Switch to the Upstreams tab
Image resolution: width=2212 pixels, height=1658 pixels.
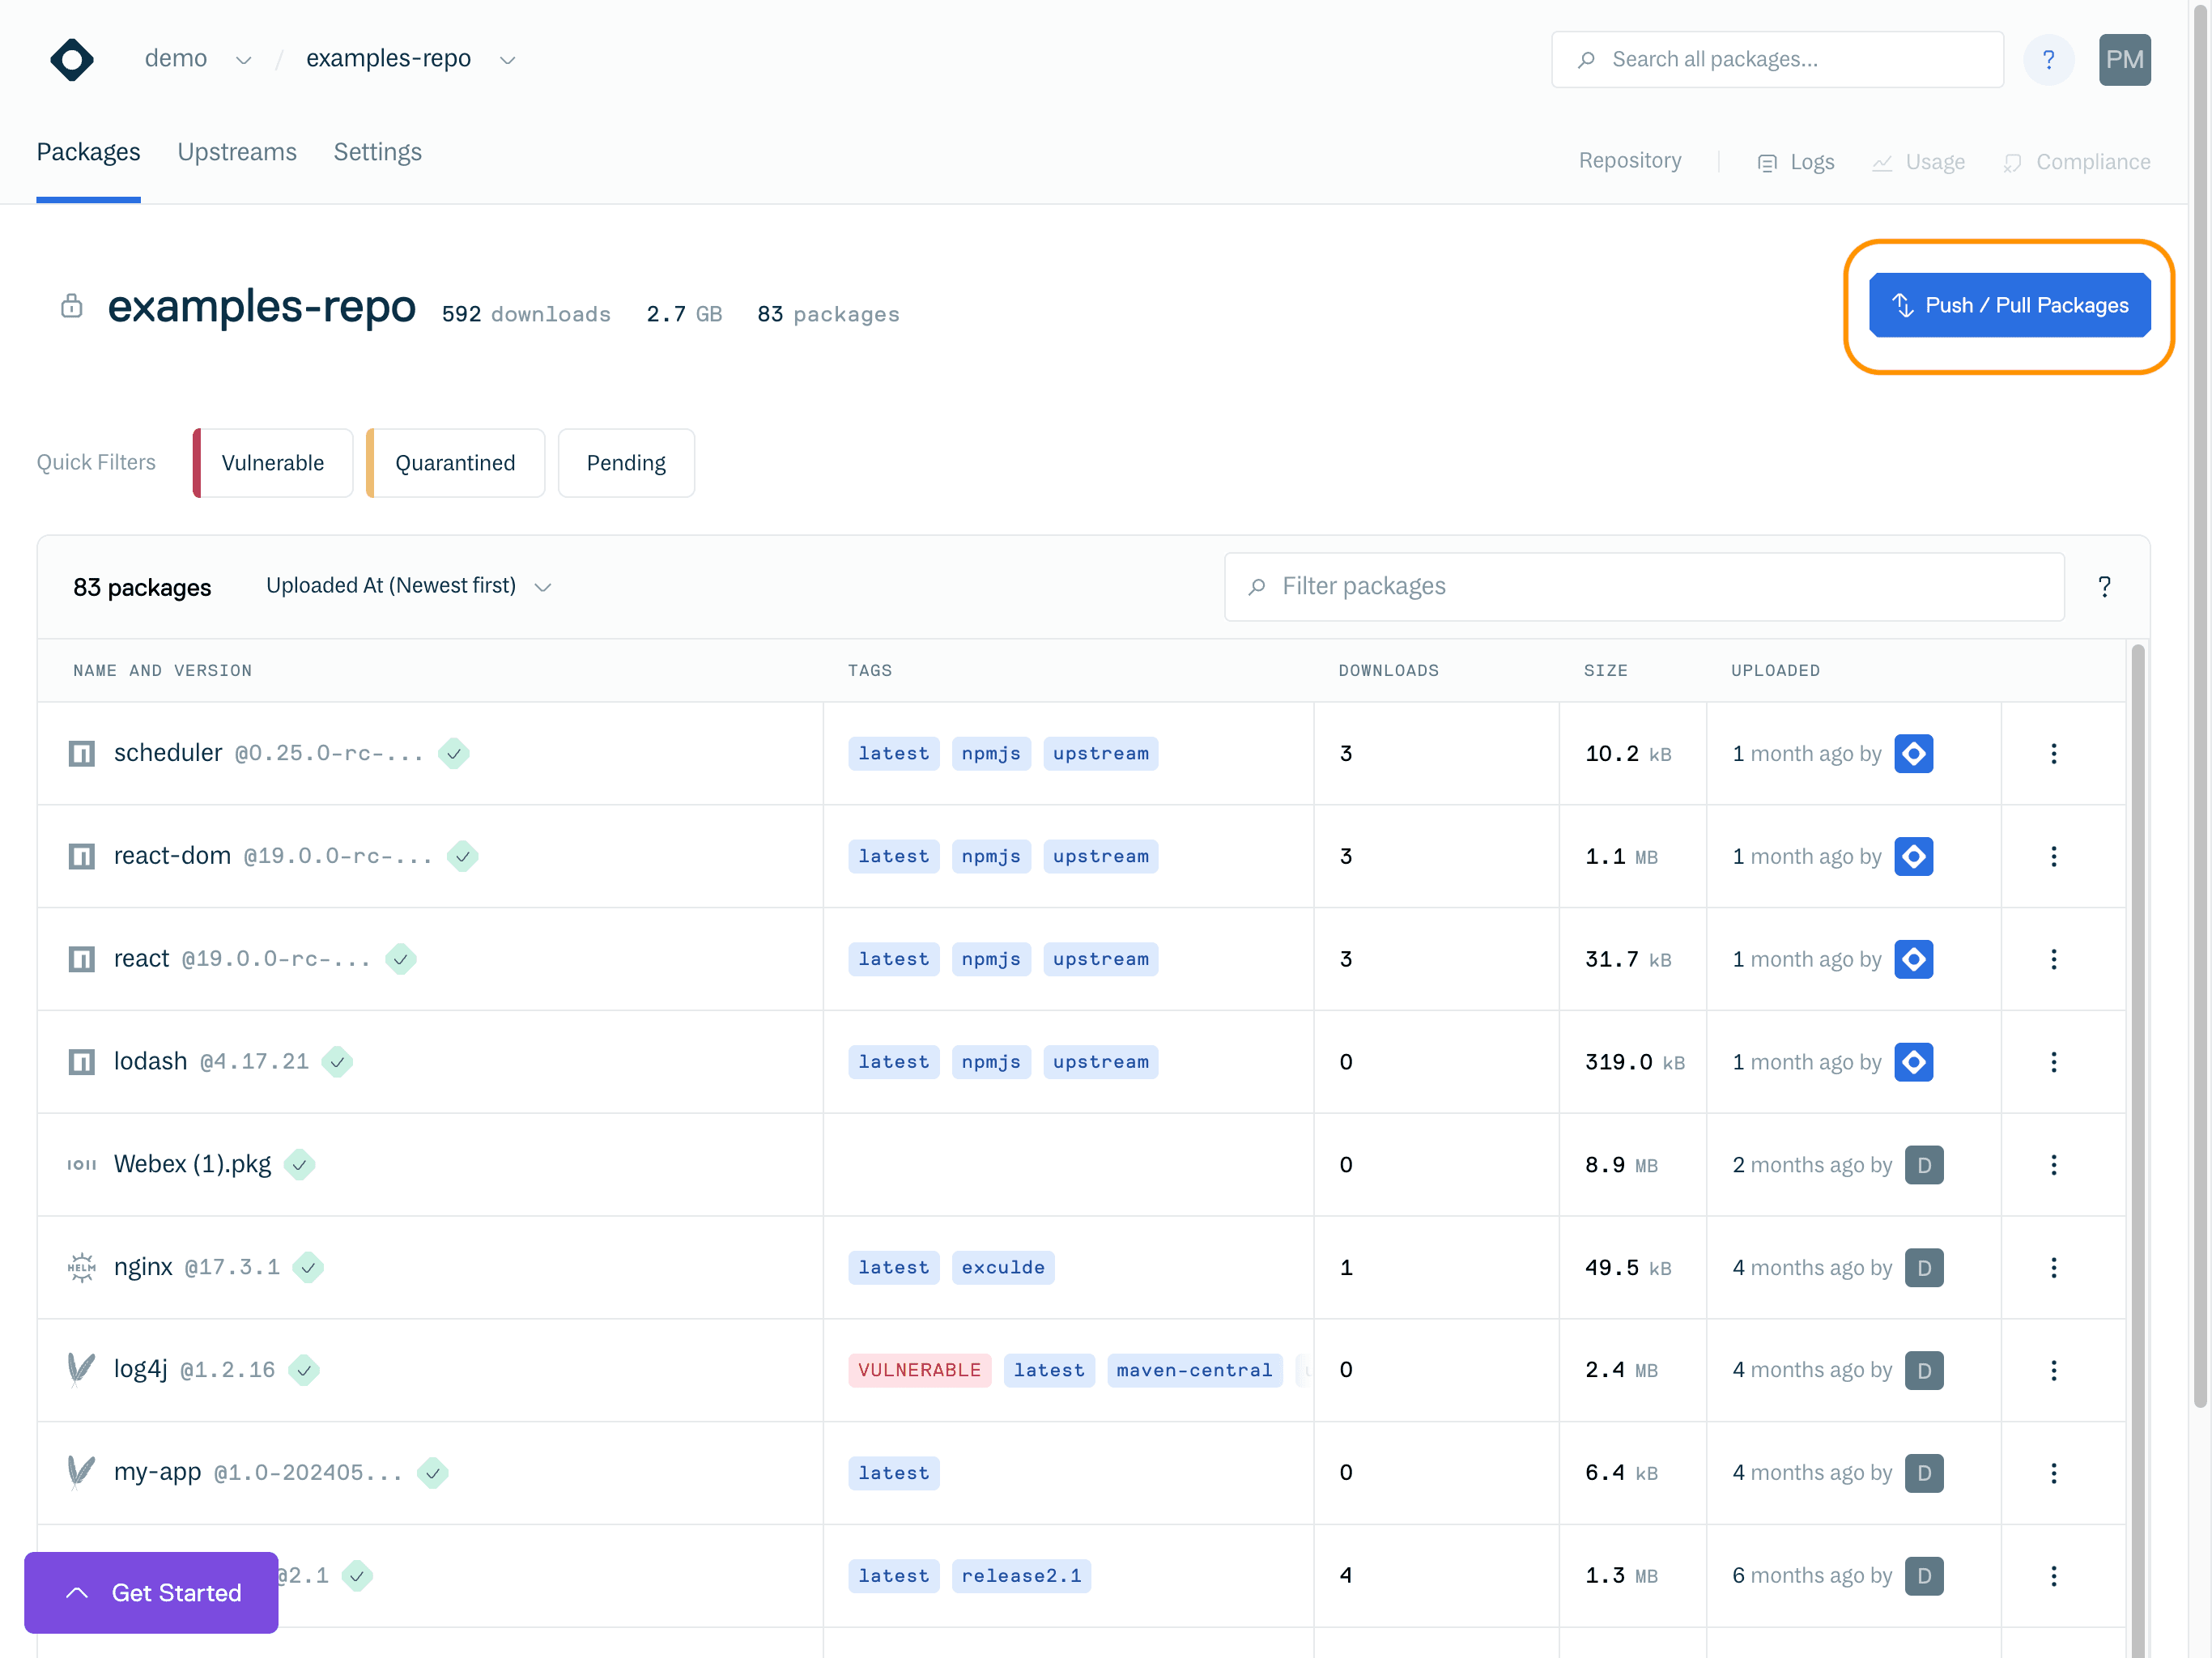[237, 152]
